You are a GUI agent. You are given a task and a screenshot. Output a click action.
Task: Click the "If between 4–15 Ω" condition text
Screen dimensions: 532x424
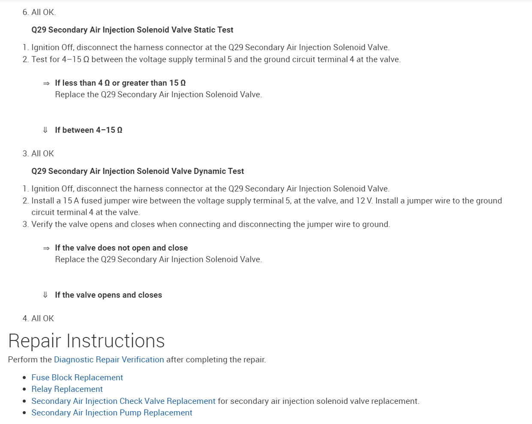pos(89,130)
